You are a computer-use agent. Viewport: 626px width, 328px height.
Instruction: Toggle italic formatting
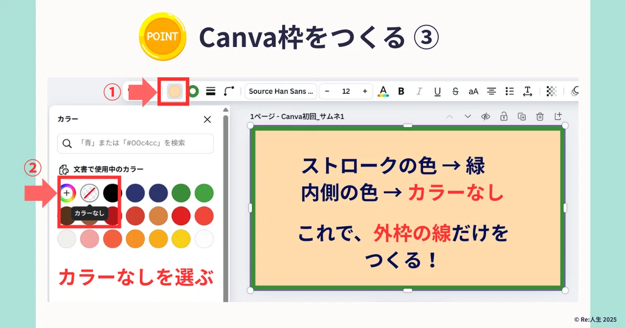419,91
